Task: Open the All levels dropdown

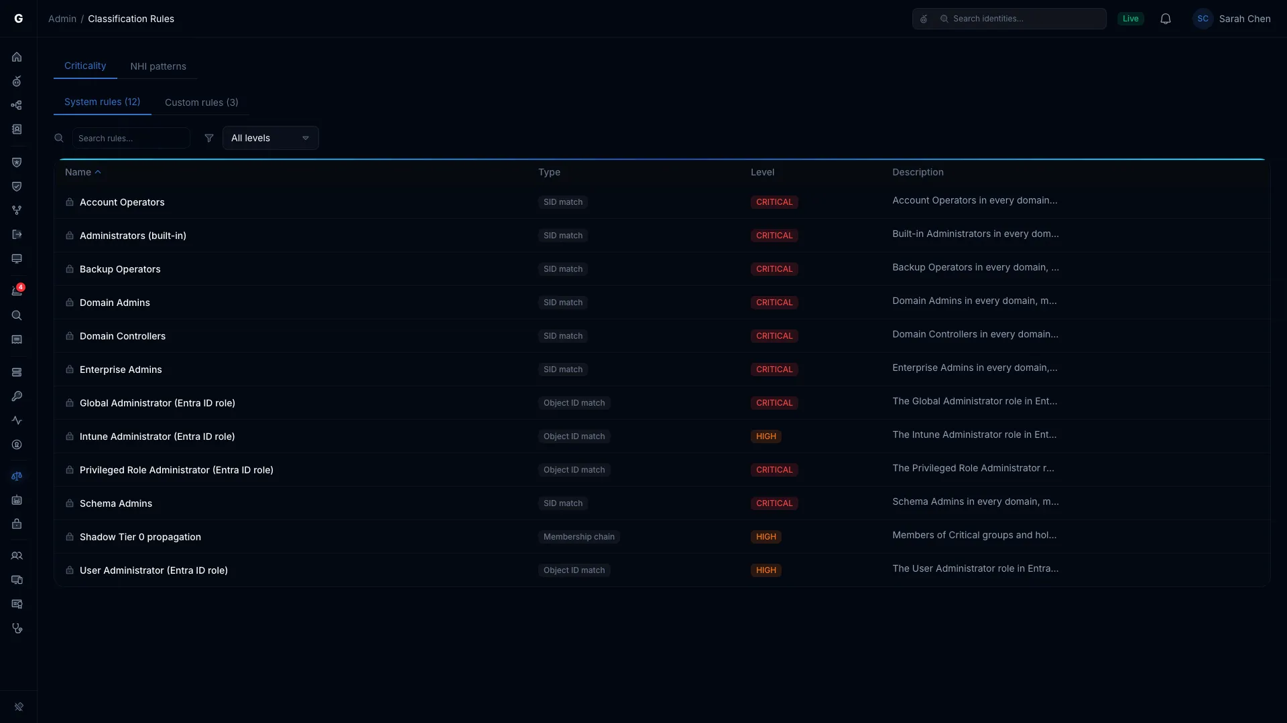Action: [x=270, y=138]
